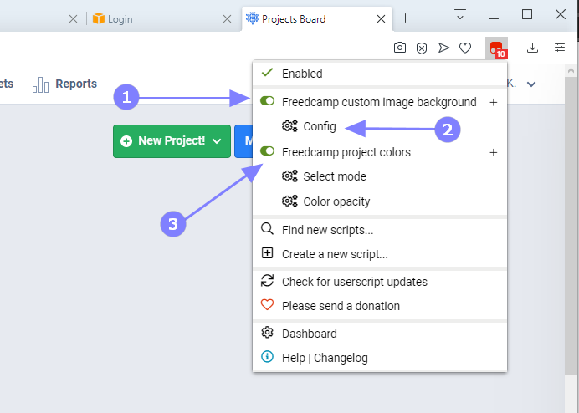Click the magnifier icon for Find new scripts
Screen dimensions: 579x413
click(267, 229)
